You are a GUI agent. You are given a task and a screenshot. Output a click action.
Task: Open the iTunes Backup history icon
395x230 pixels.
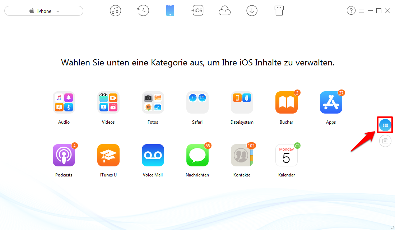(143, 10)
